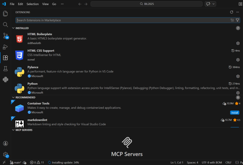The width and height of the screenshot is (243, 165).
Task: Open the File menu
Action: (12, 4)
